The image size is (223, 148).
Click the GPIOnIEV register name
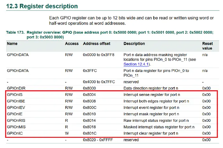tap(16, 108)
